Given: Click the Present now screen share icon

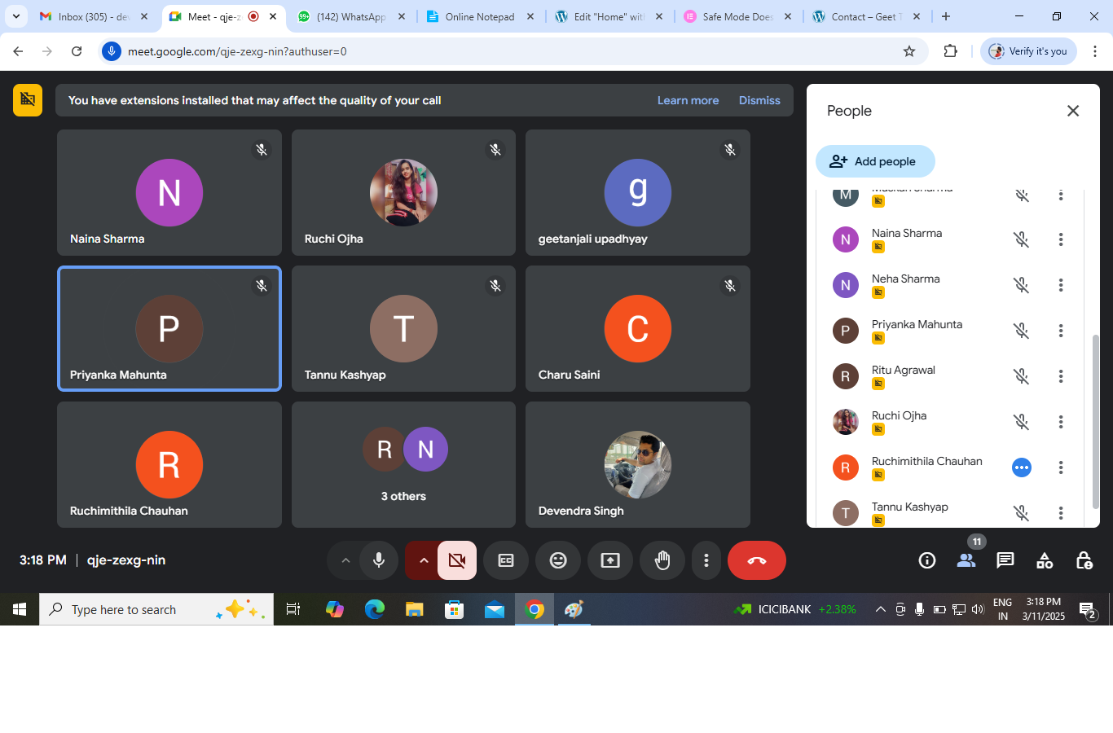Looking at the screenshot, I should click(610, 560).
